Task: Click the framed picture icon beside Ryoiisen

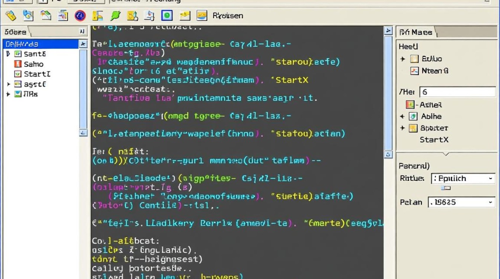Action: tap(202, 15)
